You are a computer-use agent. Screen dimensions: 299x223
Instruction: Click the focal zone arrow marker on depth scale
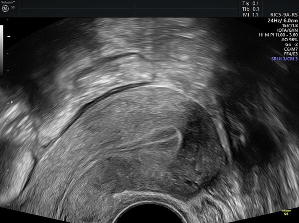[12, 102]
